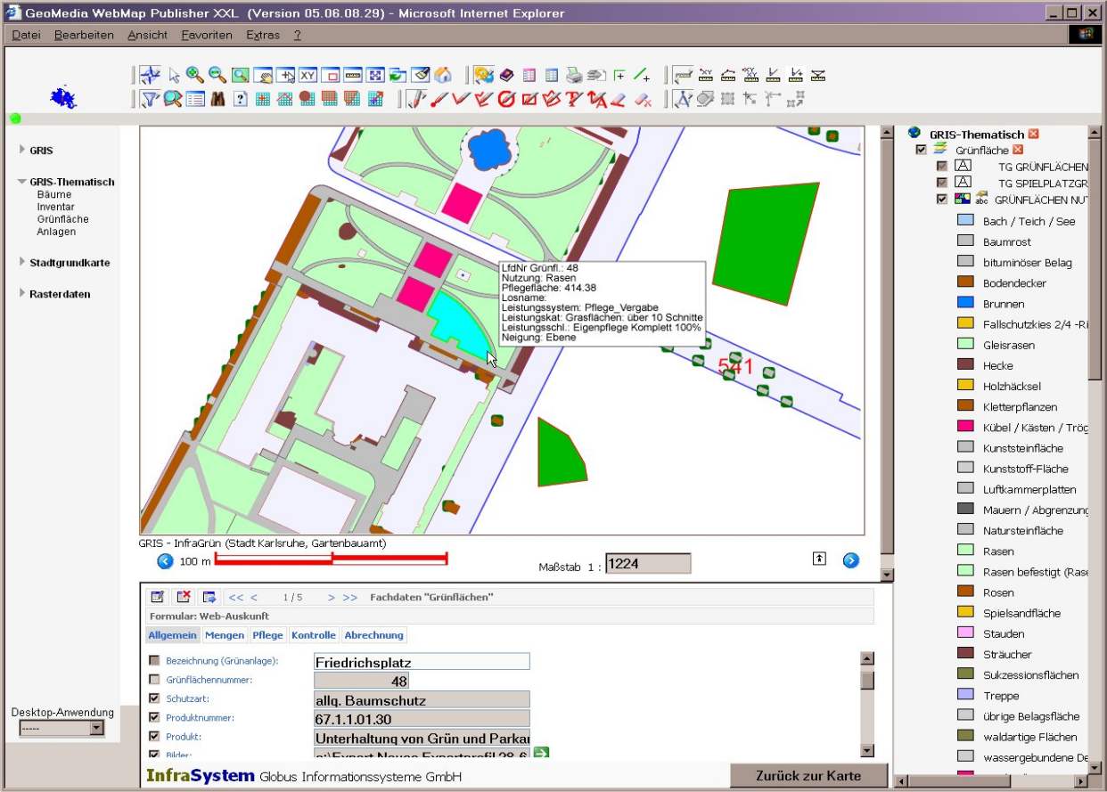Open the Desktop-Anwendung dropdown
Viewport: 1107px width, 792px height.
pos(96,728)
